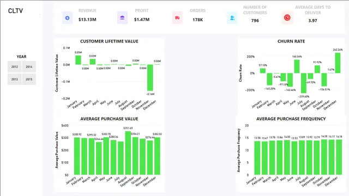The height and width of the screenshot is (196, 349).
Task: Click the Customer Lifetime Value chart title
Action: pyautogui.click(x=109, y=41)
